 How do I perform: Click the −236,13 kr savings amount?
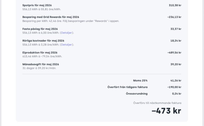(174, 17)
